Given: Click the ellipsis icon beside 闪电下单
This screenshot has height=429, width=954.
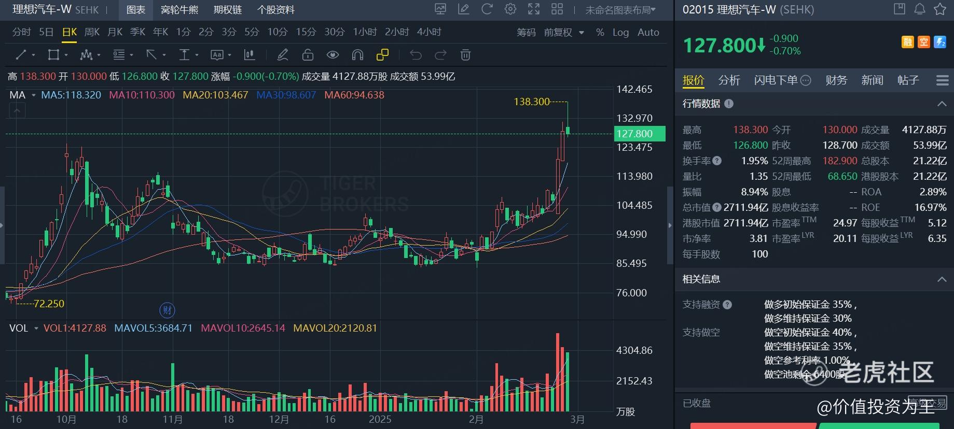Looking at the screenshot, I should click(x=806, y=80).
